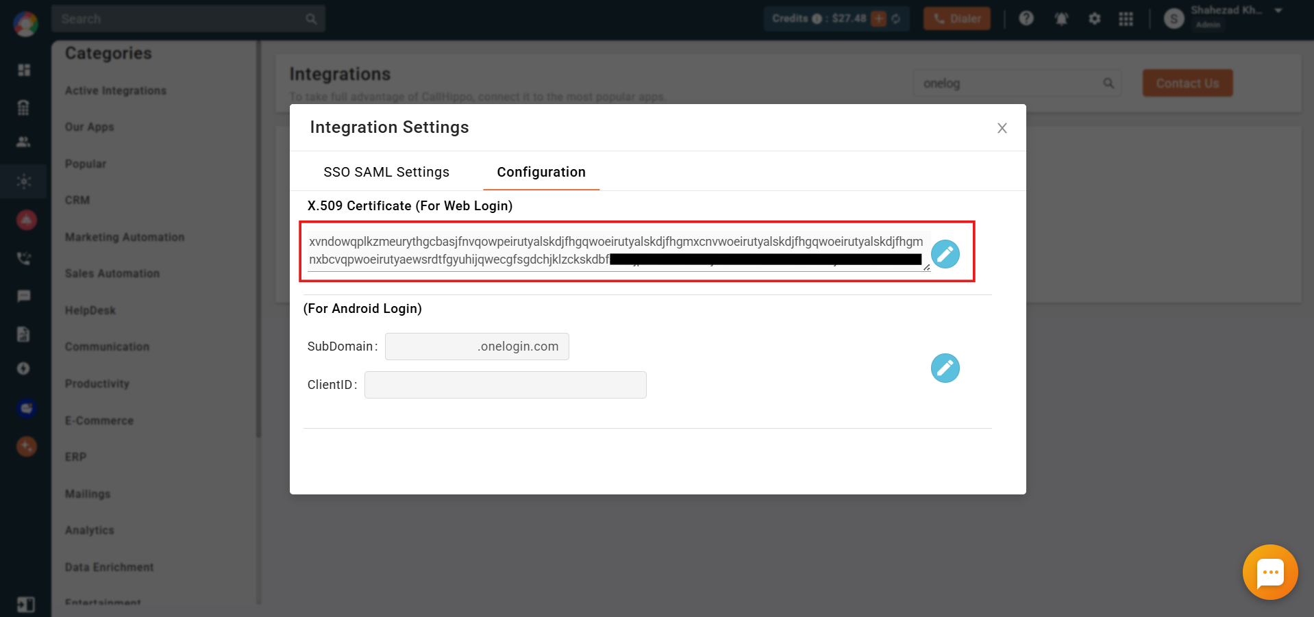This screenshot has height=617, width=1314.
Task: Select Marketing Automation category
Action: pos(125,237)
